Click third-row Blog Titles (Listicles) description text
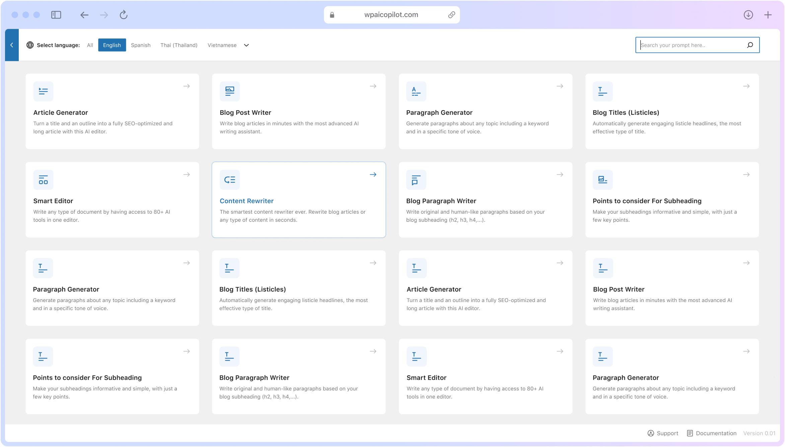This screenshot has width=785, height=447. pyautogui.click(x=293, y=304)
